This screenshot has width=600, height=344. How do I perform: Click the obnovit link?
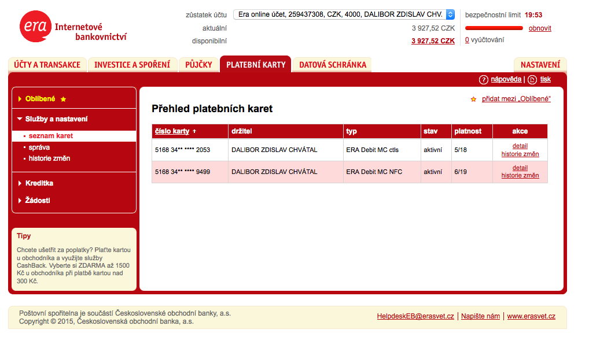540,28
